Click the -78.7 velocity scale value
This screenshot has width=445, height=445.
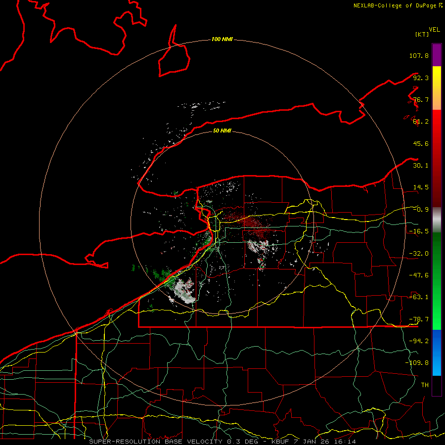tap(419, 319)
